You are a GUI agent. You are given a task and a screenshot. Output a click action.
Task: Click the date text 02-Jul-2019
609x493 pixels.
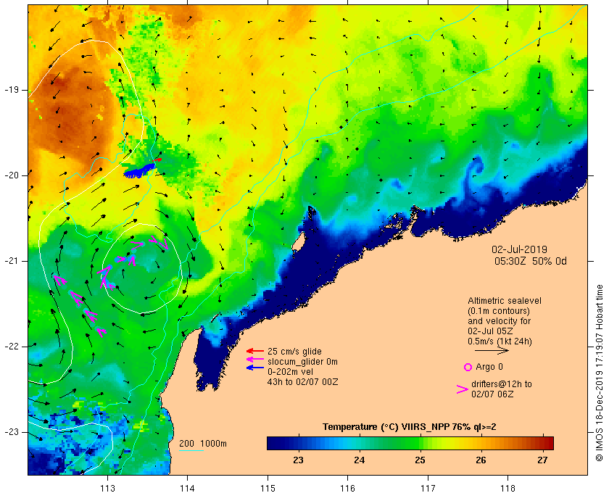[x=519, y=249]
